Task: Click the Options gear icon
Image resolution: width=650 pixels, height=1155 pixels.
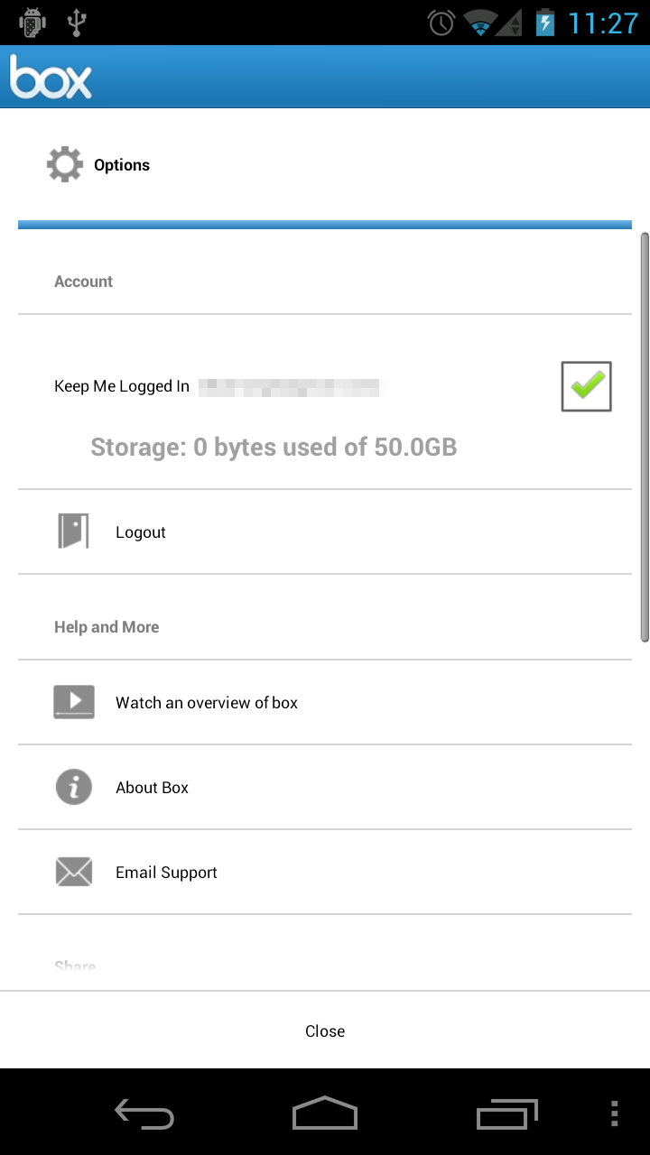Action: point(64,165)
